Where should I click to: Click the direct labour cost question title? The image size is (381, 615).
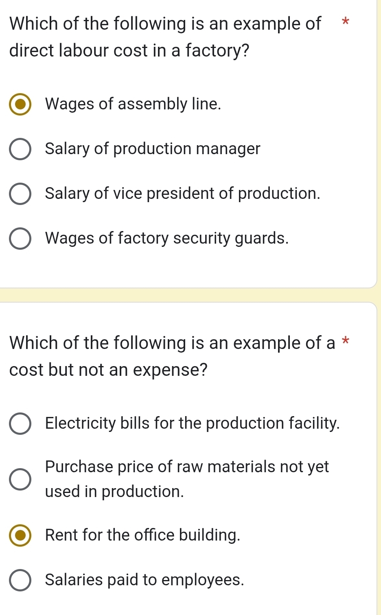point(165,37)
